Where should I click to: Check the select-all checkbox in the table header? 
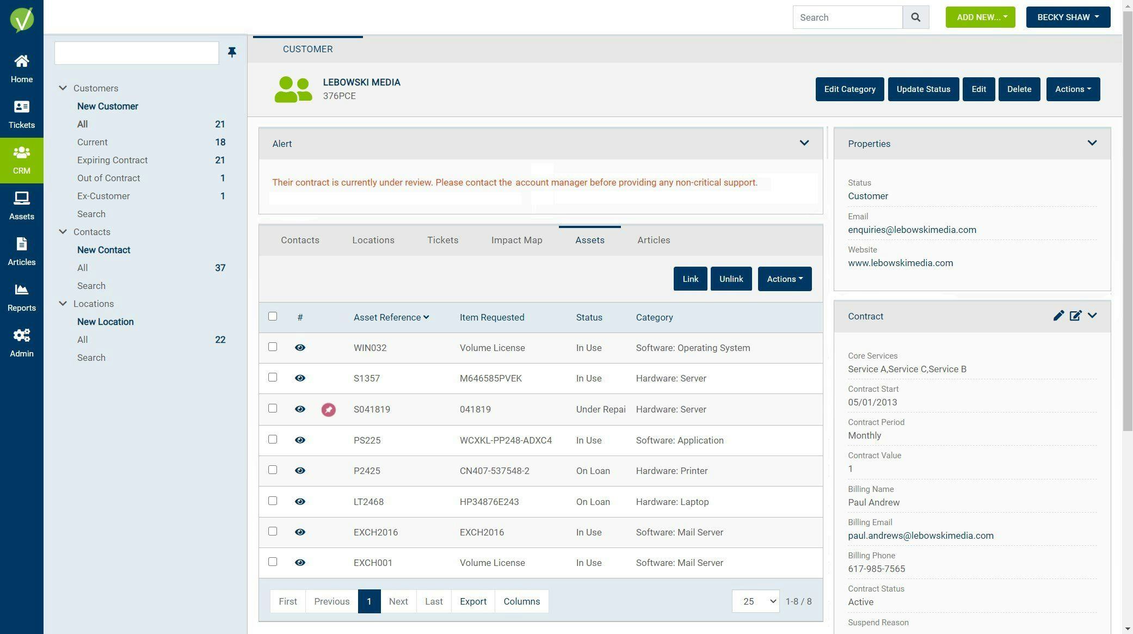[273, 317]
